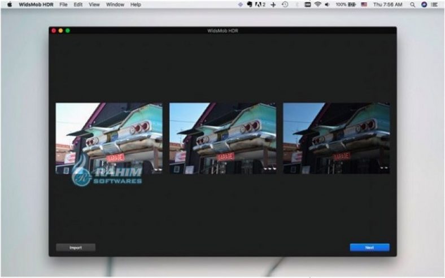The height and width of the screenshot is (278, 445).
Task: Open the Edit menu
Action: (78, 5)
